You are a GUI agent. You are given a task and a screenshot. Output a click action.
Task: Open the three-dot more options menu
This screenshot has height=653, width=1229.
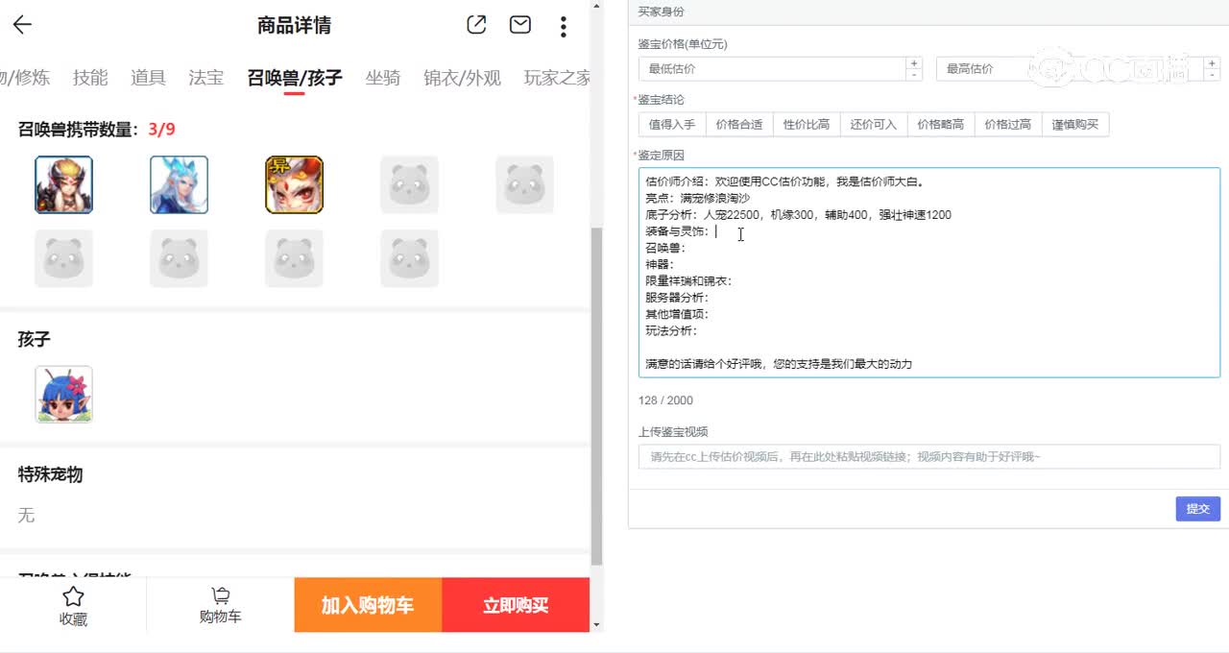pos(563,25)
